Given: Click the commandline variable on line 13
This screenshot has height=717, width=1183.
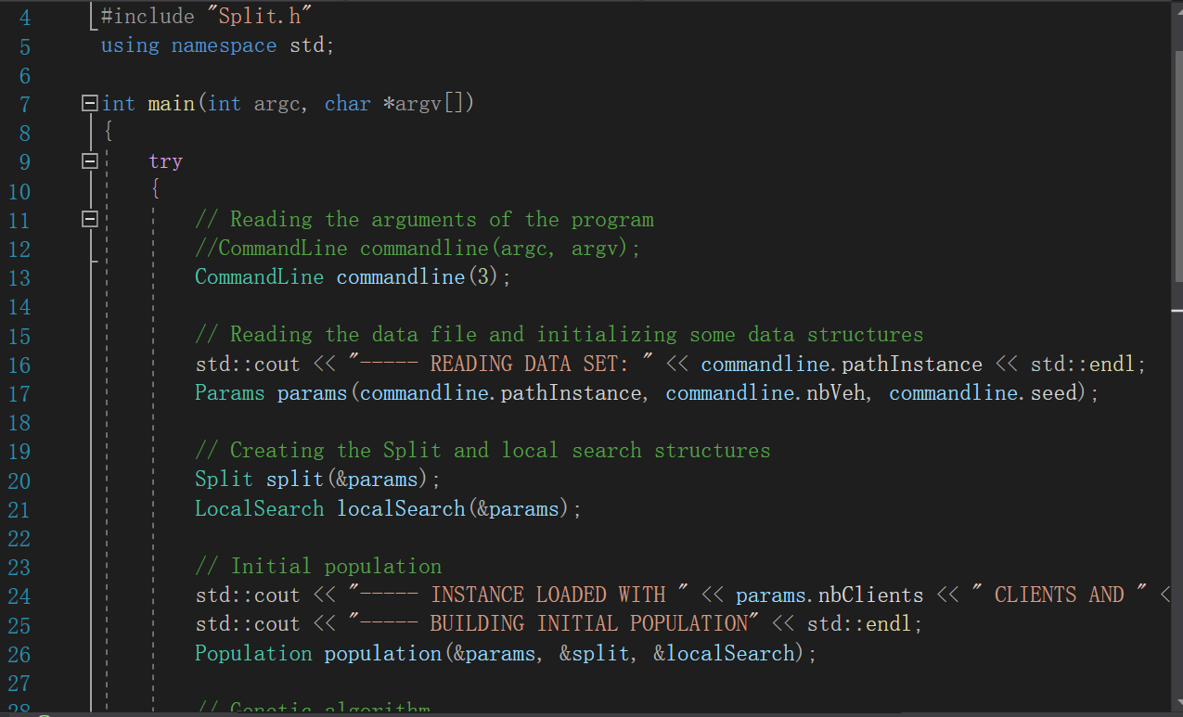Looking at the screenshot, I should pyautogui.click(x=400, y=276).
